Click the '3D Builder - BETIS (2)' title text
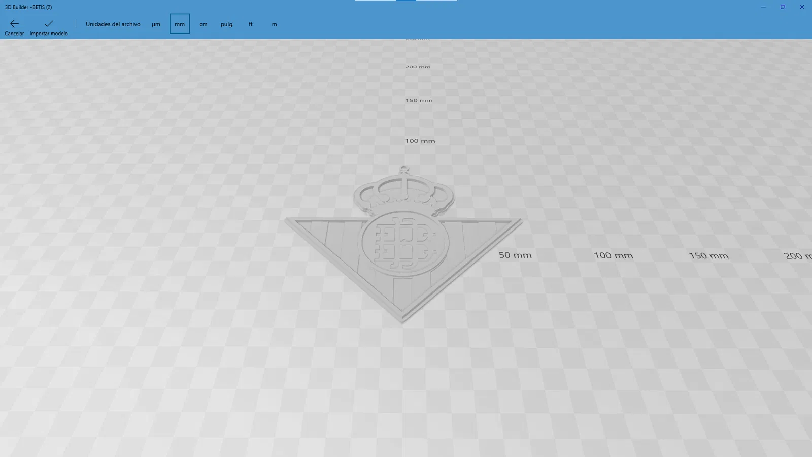This screenshot has width=812, height=457. [x=28, y=7]
